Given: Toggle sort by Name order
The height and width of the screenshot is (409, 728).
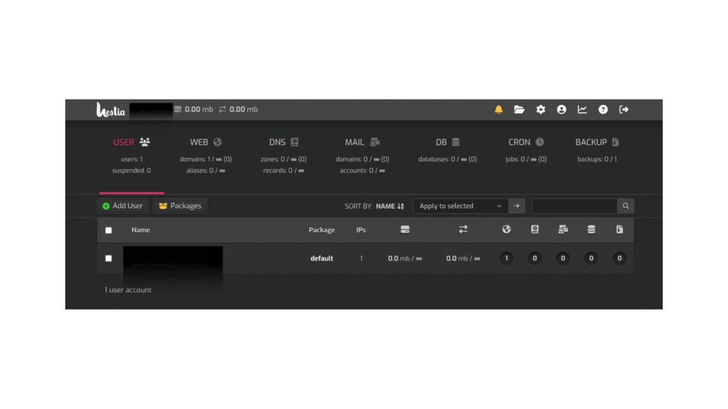Looking at the screenshot, I should coord(390,206).
